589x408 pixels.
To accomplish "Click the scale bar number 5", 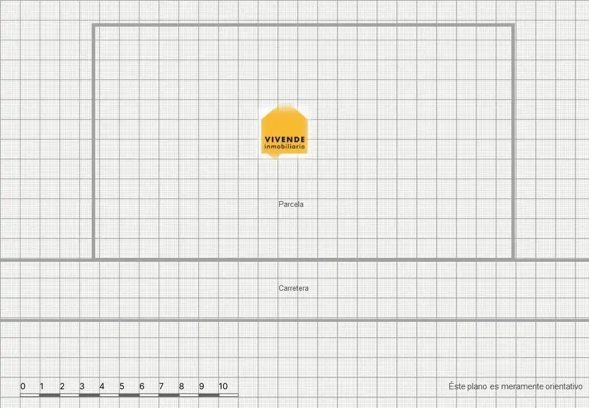I will (x=122, y=386).
